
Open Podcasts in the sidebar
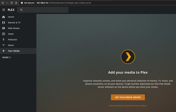pos(18,39)
